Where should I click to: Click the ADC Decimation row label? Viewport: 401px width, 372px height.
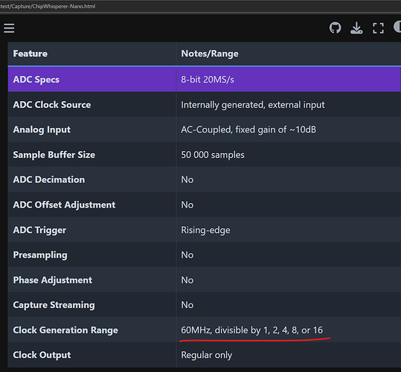tap(49, 180)
